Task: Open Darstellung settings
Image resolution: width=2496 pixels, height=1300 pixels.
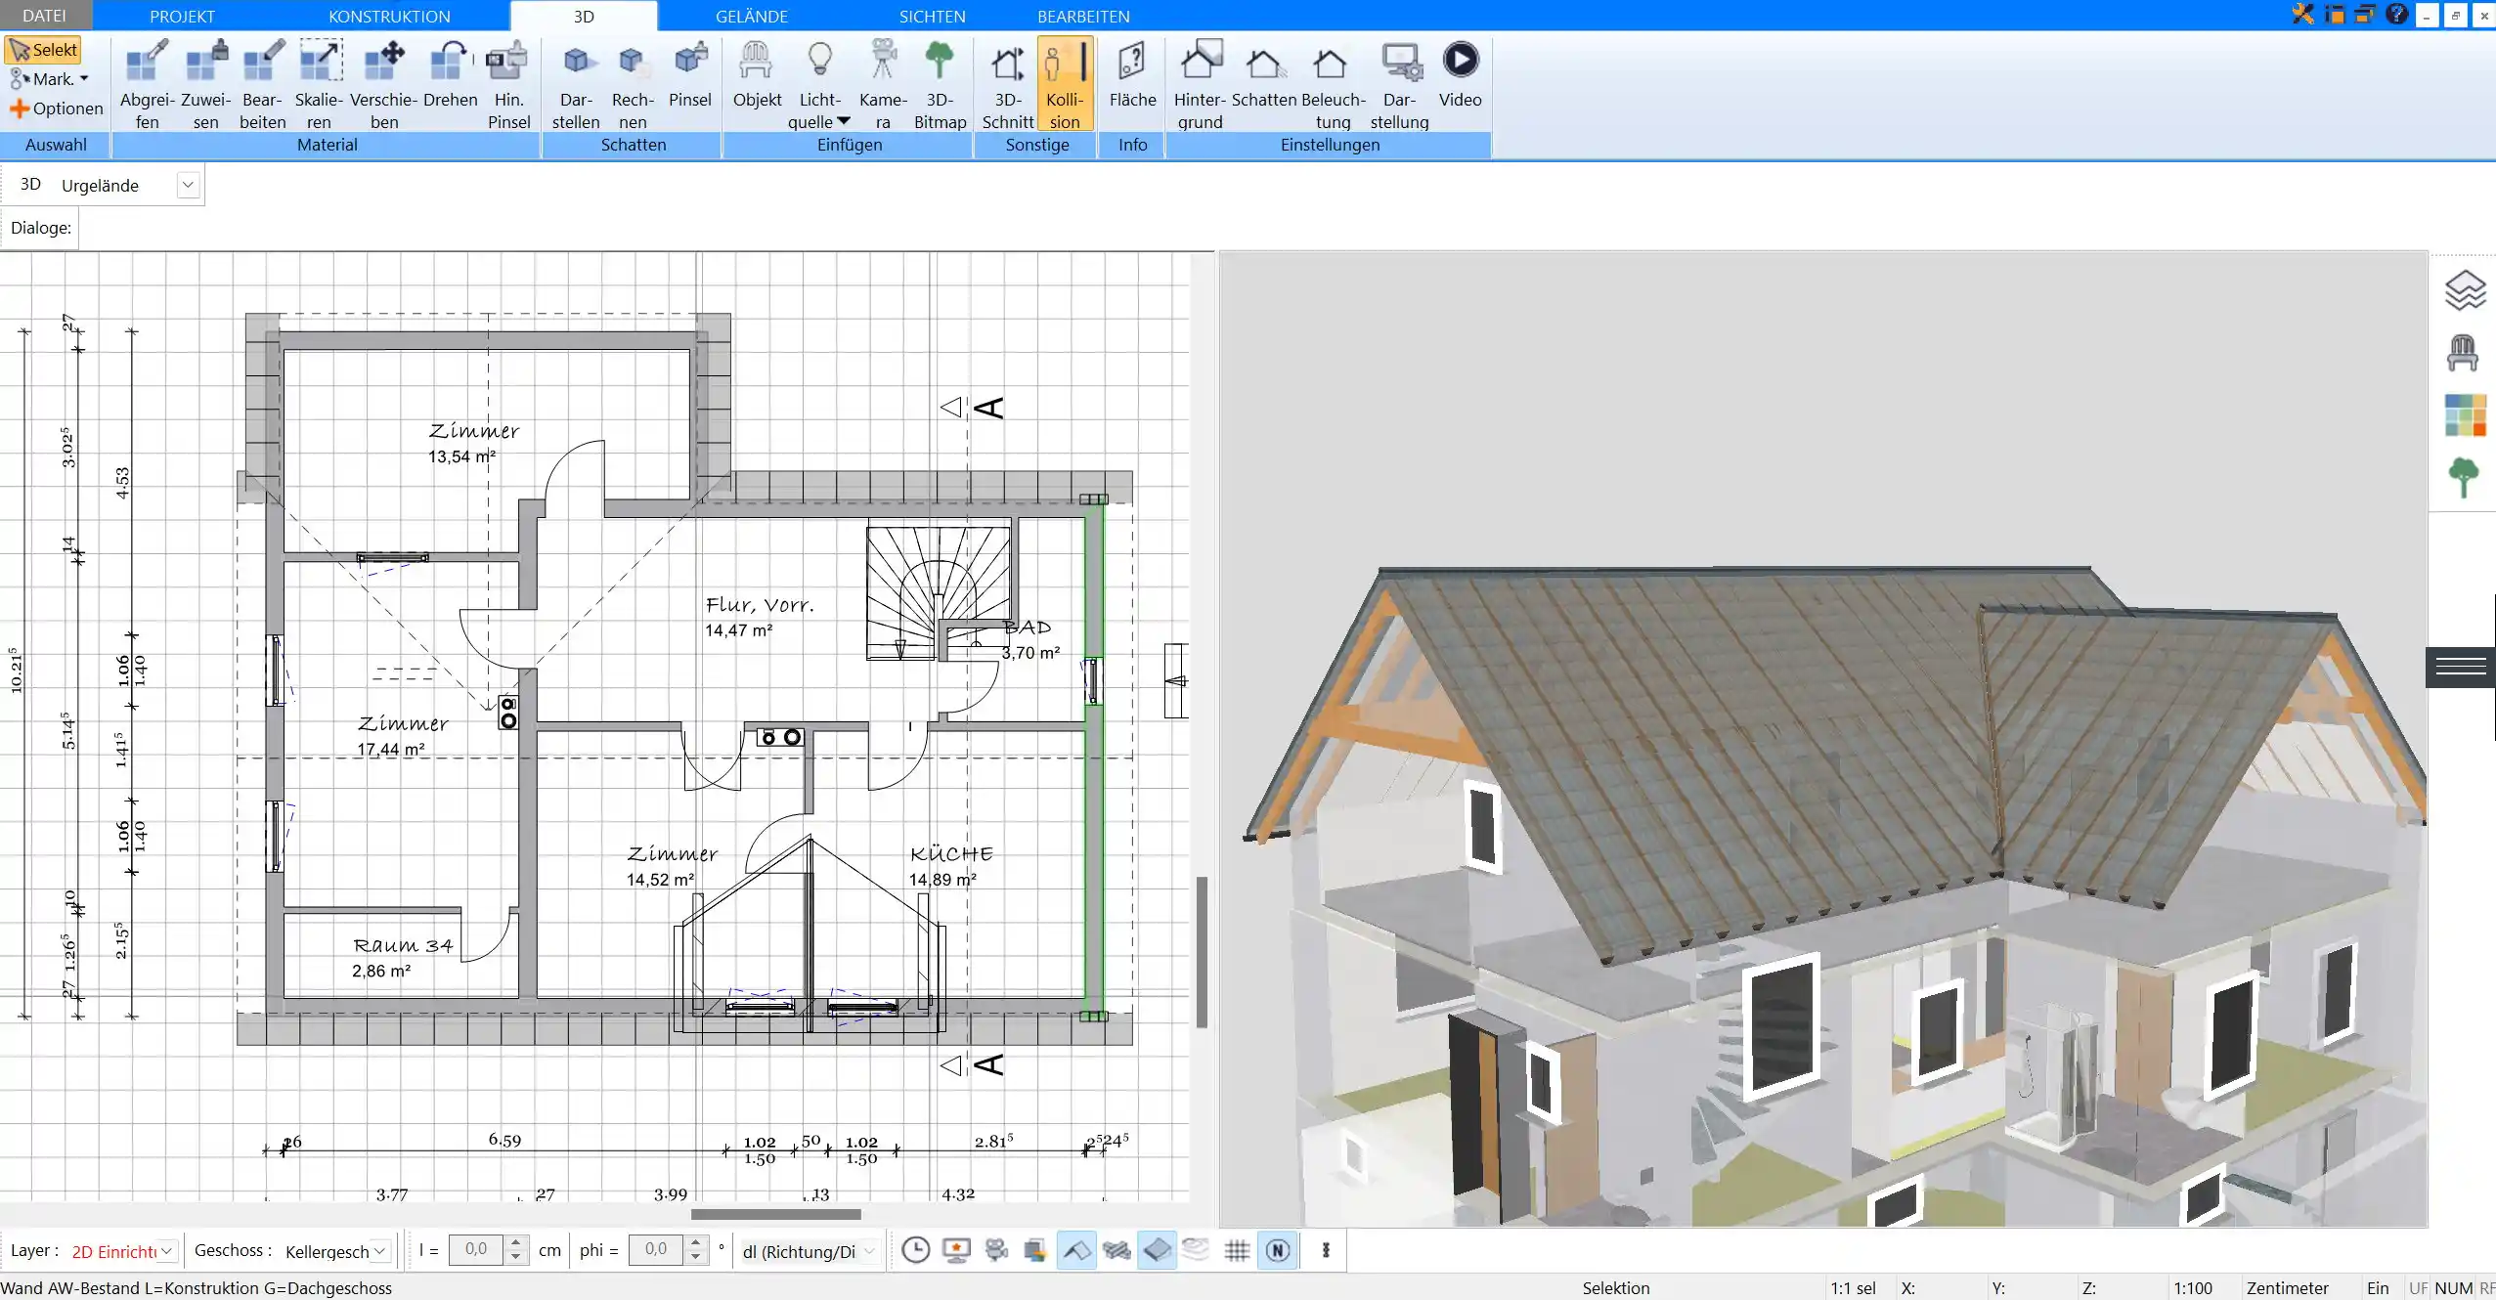Action: pos(1399,84)
